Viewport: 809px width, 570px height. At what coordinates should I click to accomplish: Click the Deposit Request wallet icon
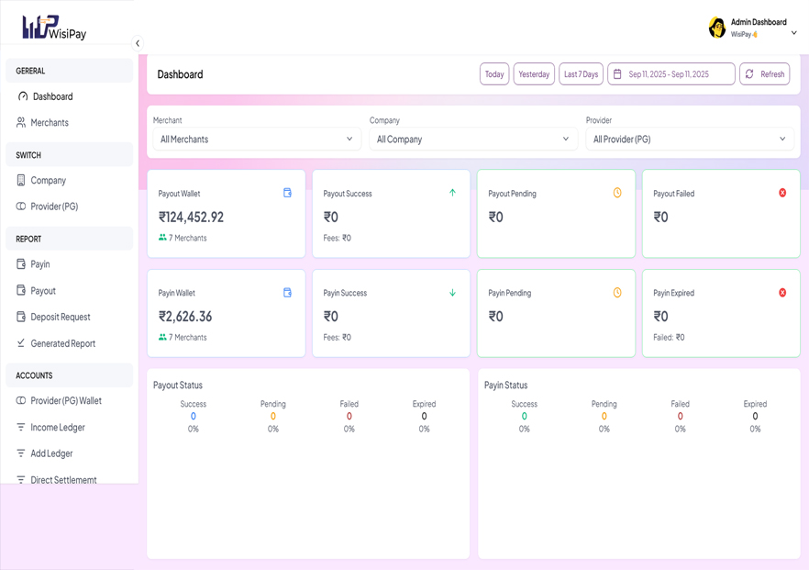point(20,317)
